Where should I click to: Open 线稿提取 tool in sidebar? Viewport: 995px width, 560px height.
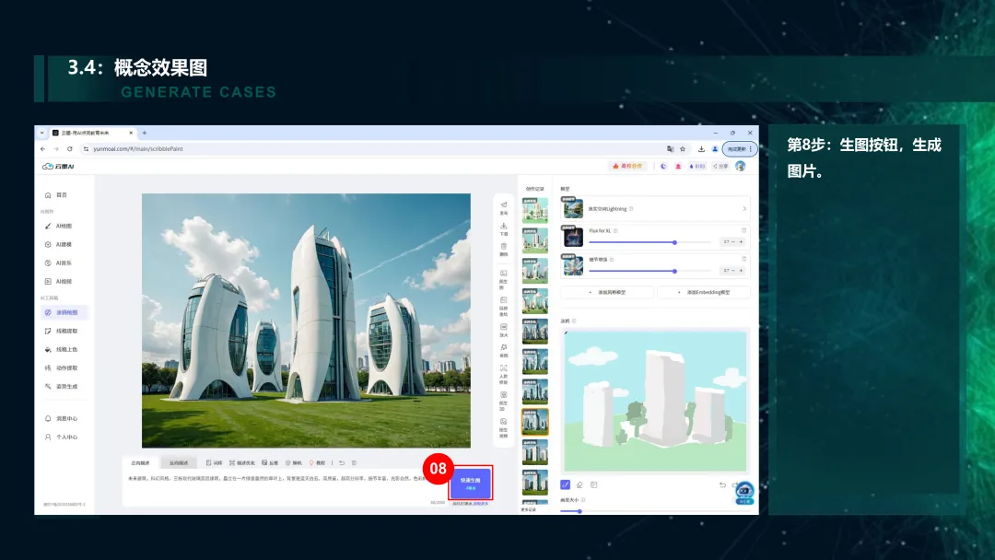coord(62,331)
